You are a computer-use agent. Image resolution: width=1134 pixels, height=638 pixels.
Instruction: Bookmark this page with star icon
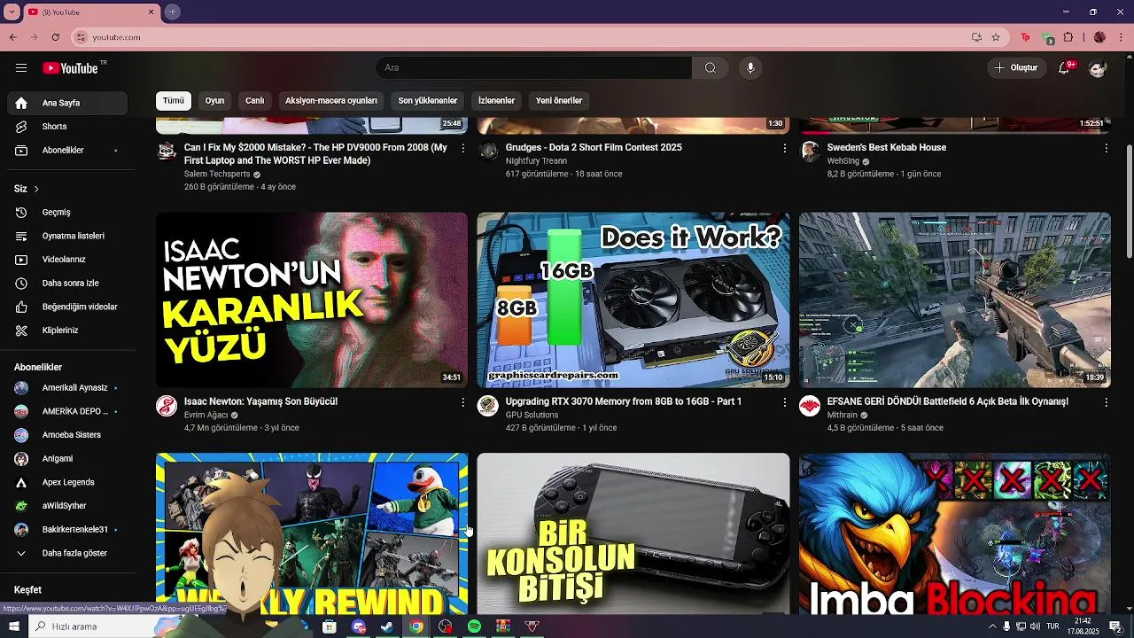pos(996,37)
